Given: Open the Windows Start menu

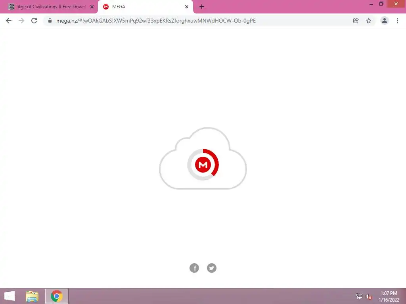Looking at the screenshot, I should [x=10, y=296].
